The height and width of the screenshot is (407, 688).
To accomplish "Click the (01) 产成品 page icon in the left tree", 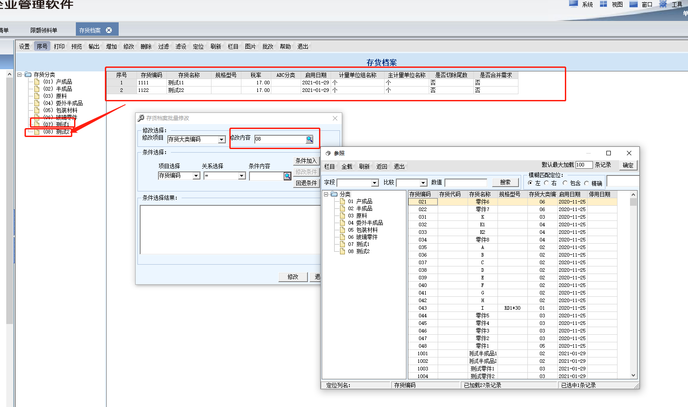I will click(x=37, y=82).
